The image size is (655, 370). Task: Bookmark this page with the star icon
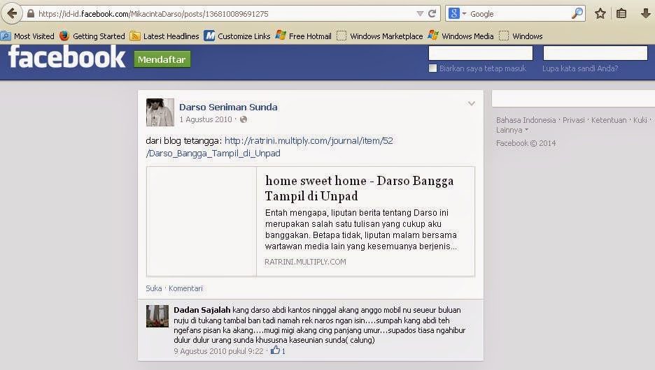[600, 14]
